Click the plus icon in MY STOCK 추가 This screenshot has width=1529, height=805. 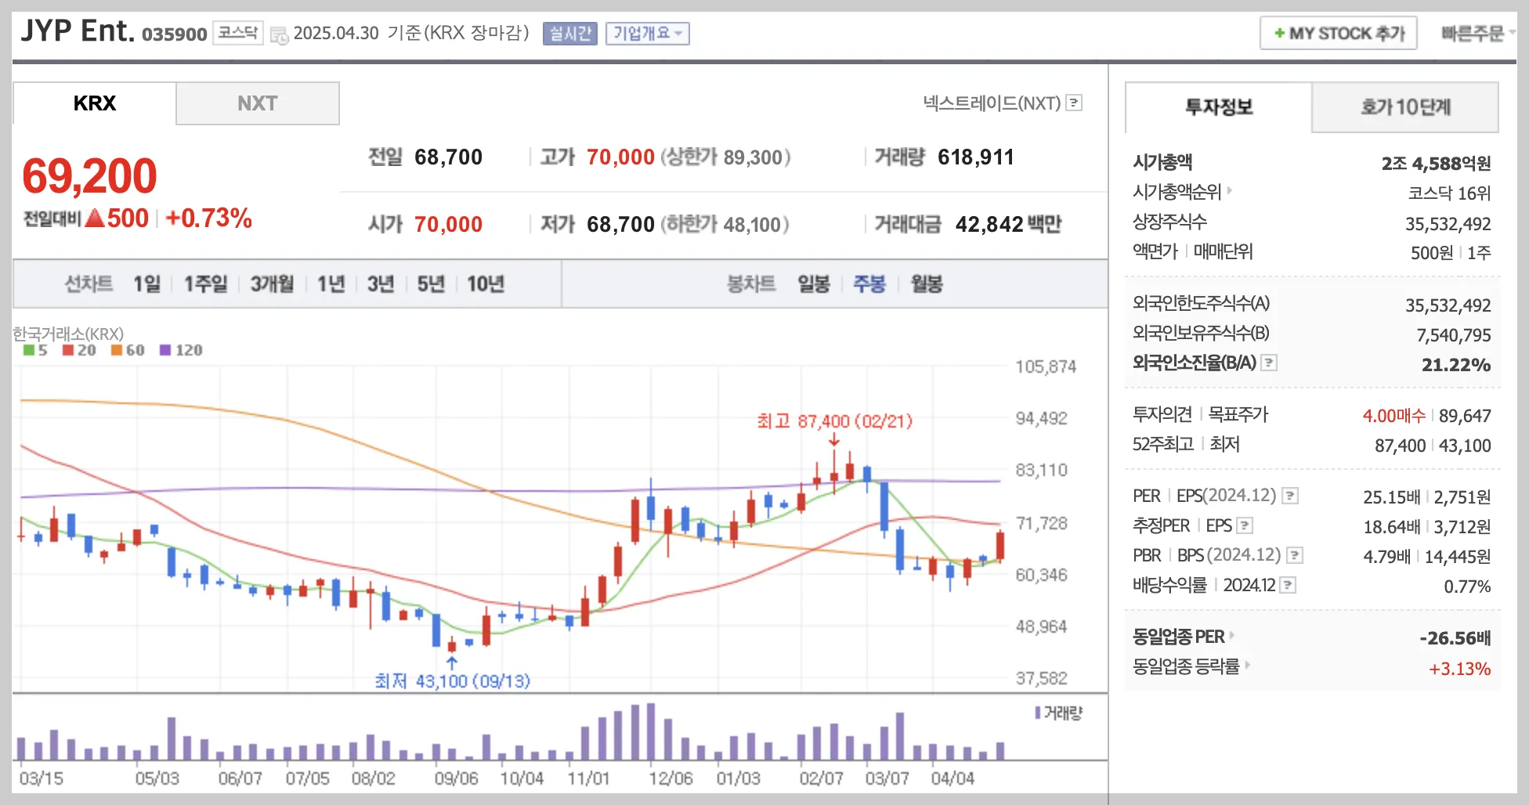coord(1279,33)
